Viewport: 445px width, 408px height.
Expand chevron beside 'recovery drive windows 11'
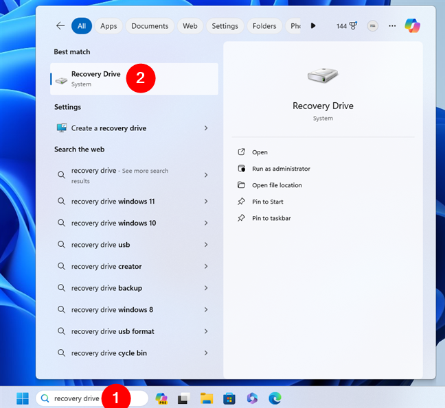(206, 201)
